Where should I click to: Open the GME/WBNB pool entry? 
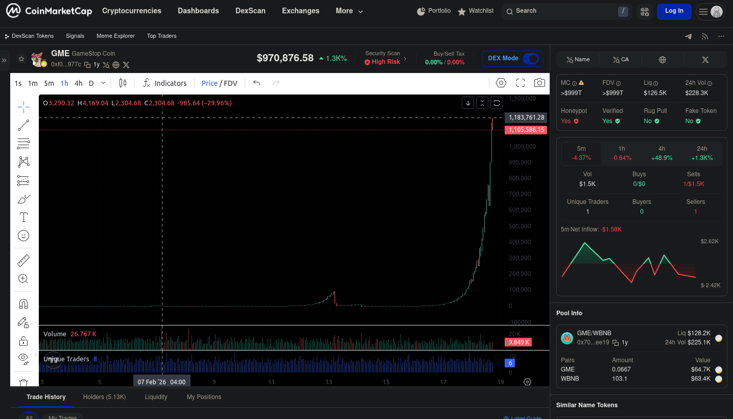tap(642, 338)
